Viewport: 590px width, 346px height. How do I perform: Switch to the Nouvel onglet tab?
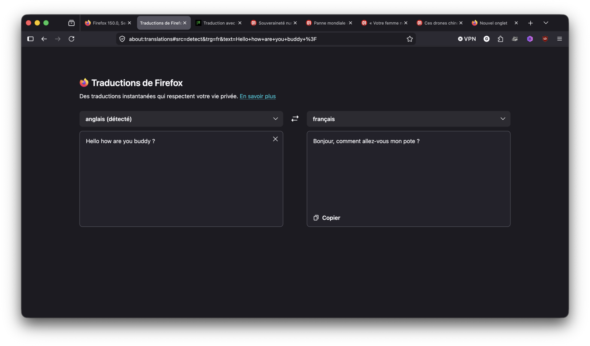click(493, 23)
